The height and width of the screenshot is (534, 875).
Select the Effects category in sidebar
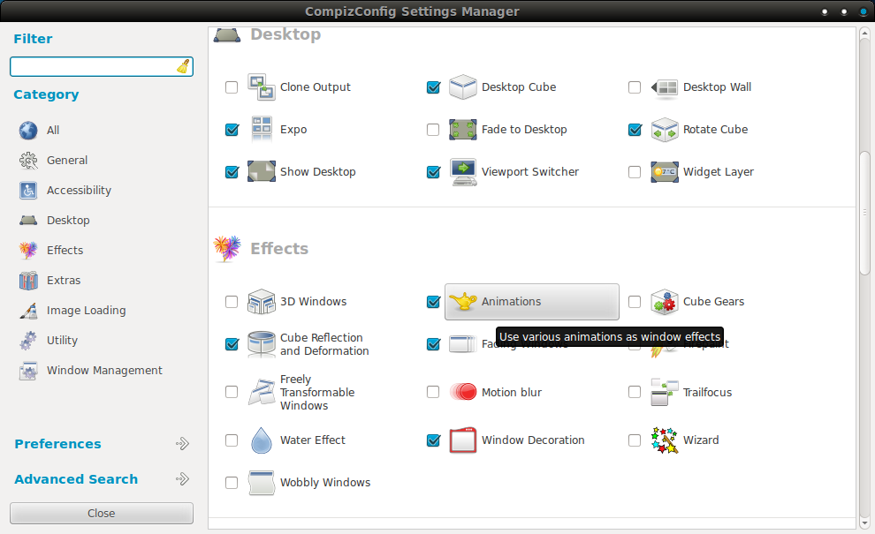(x=65, y=251)
